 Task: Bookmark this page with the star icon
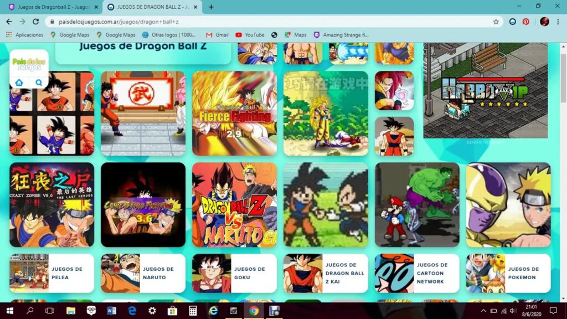496,22
